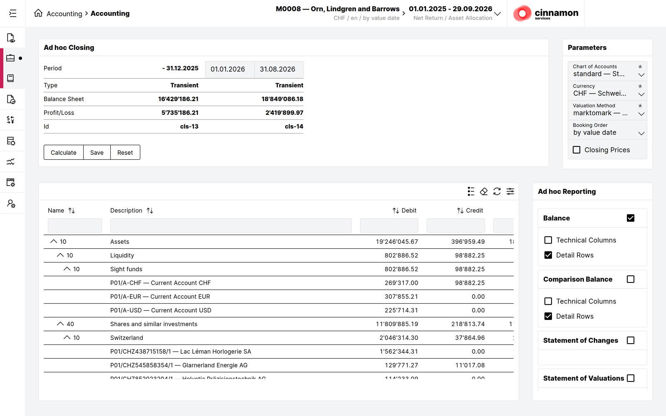Image resolution: width=666 pixels, height=416 pixels.
Task: Open window configuration sidebar icon
Action: 11,182
